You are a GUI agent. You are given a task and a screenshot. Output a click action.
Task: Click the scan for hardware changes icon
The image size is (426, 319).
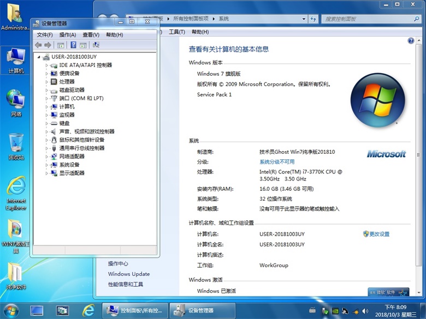(96, 45)
